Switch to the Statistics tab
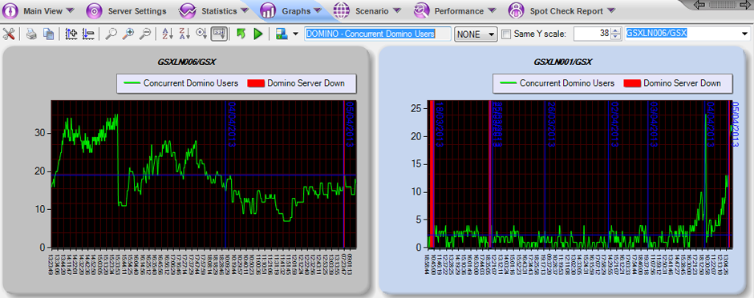 click(219, 10)
